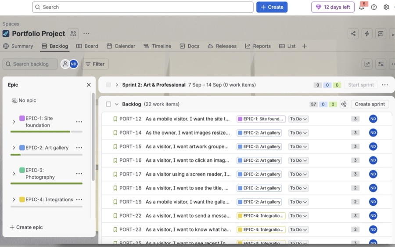Viewport: 395px width, 247px height.
Task: Collapse the Backlog section
Action: coord(117,104)
